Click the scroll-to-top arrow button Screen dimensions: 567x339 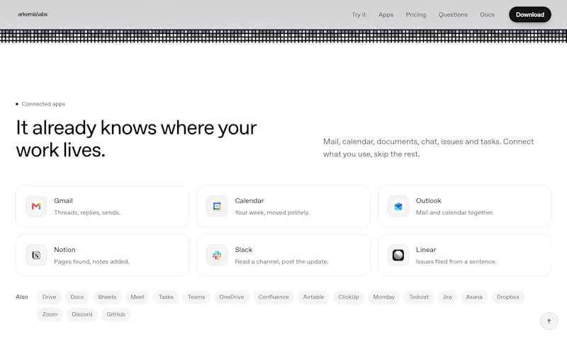pos(549,321)
